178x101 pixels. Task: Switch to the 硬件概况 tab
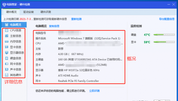pyautogui.click(x=11, y=12)
